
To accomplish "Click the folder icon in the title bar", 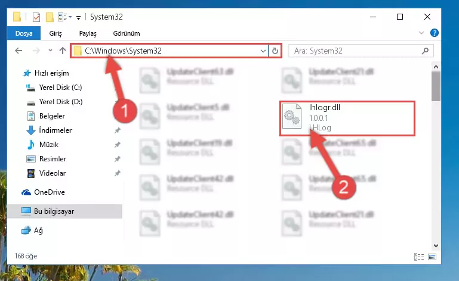I will click(17, 17).
